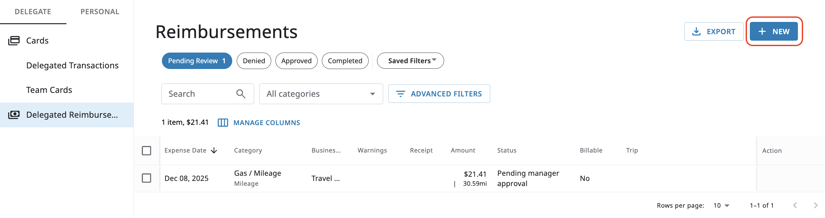Go to next page arrow

pos(815,205)
